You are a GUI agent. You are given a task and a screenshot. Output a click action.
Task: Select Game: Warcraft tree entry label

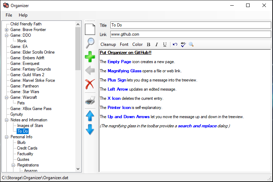23,97
